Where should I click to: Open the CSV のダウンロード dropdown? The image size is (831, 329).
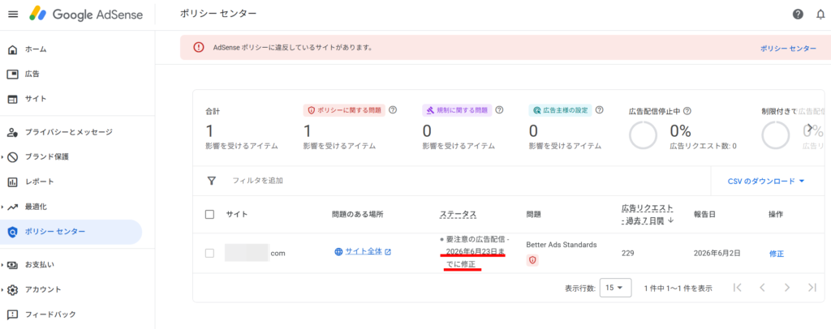(x=766, y=181)
